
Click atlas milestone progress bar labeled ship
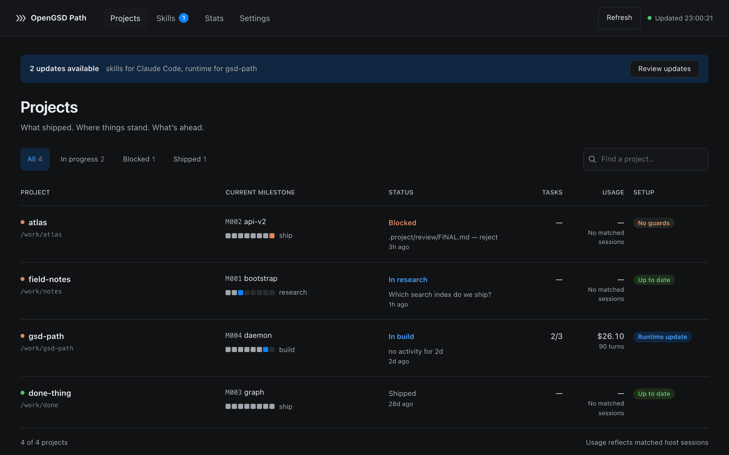pyautogui.click(x=250, y=236)
